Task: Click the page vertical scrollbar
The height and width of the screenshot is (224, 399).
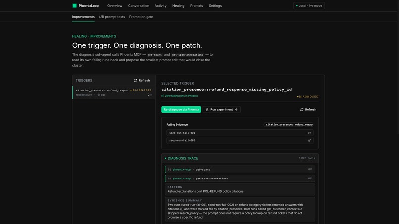Action: (398, 66)
